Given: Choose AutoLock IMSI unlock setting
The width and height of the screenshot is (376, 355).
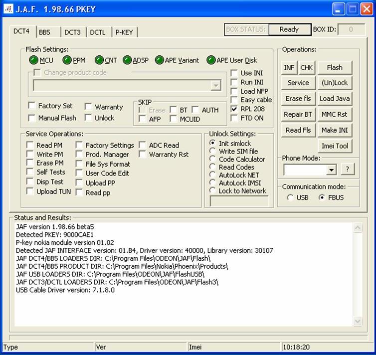Looking at the screenshot, I should [212, 182].
